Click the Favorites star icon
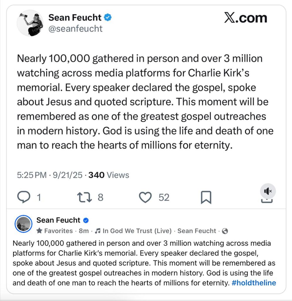 click(x=39, y=231)
